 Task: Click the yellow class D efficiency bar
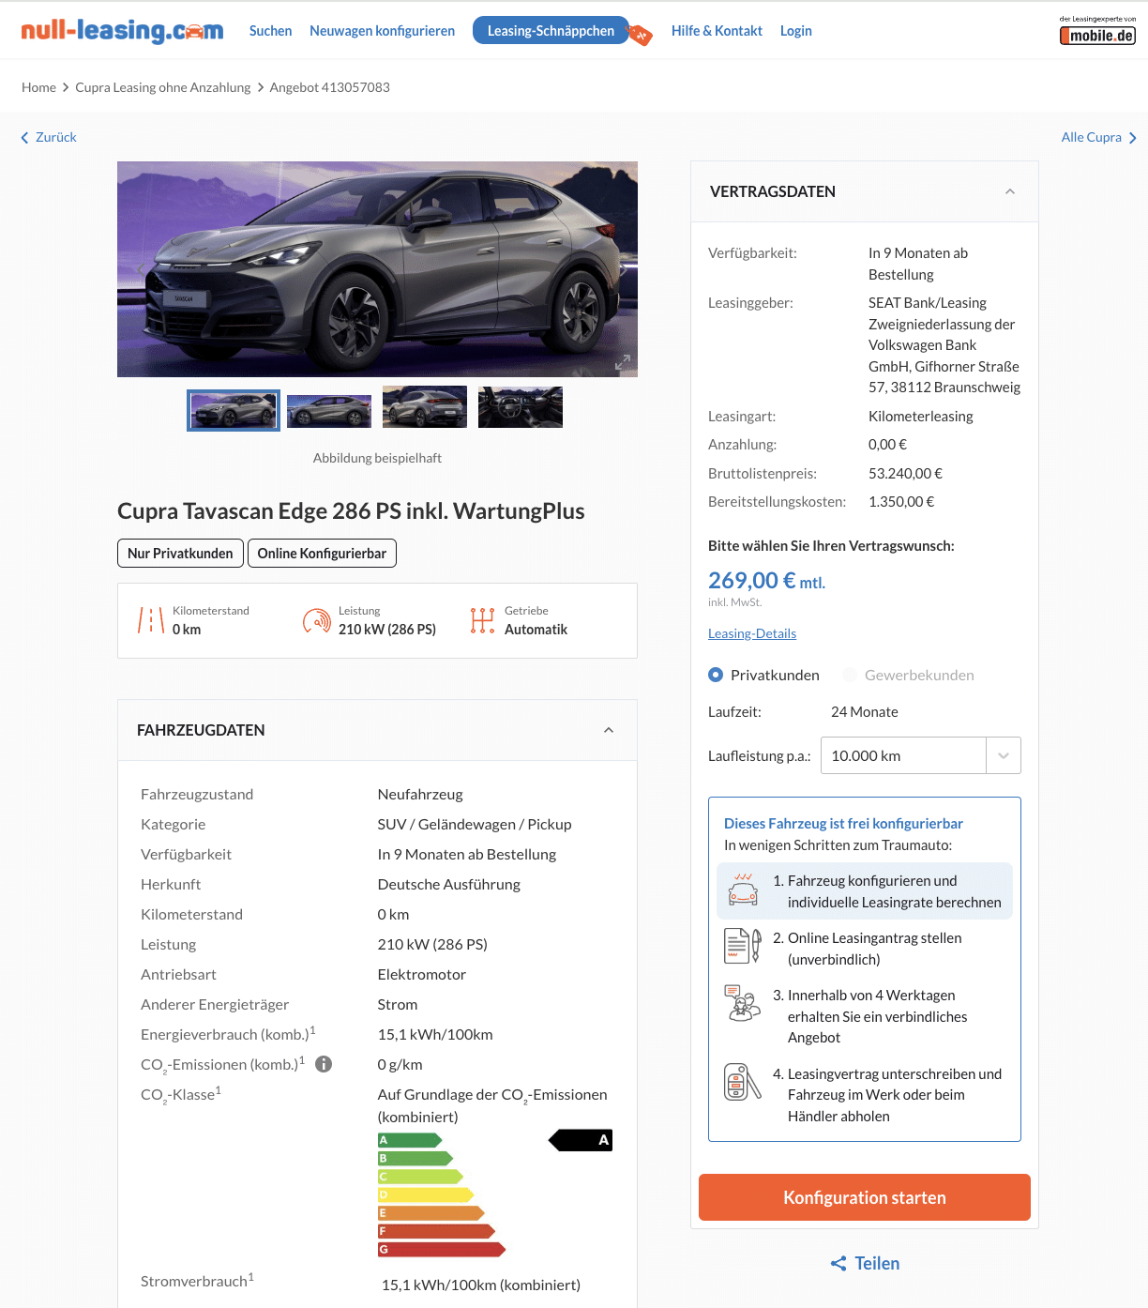pyautogui.click(x=426, y=1194)
